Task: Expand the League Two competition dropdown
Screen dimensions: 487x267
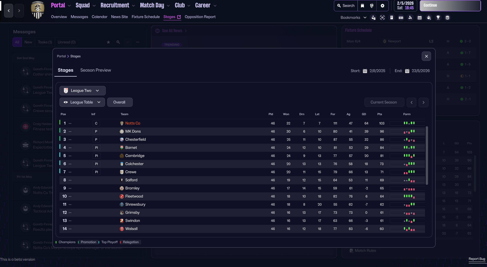Action: 82,91
